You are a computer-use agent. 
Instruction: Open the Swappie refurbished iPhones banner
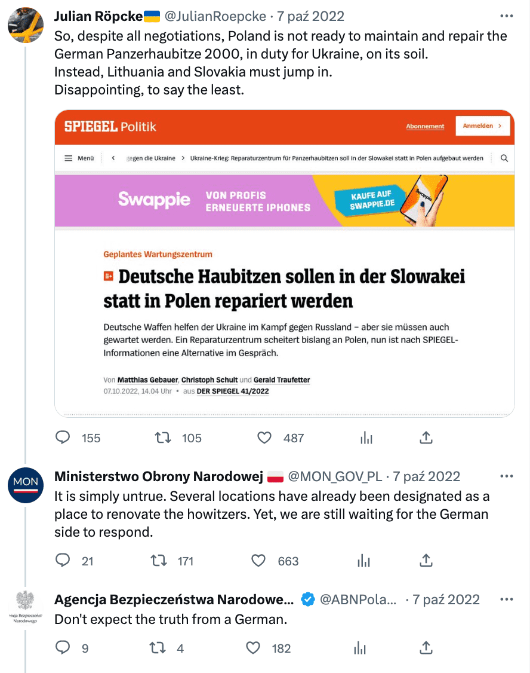pyautogui.click(x=284, y=201)
